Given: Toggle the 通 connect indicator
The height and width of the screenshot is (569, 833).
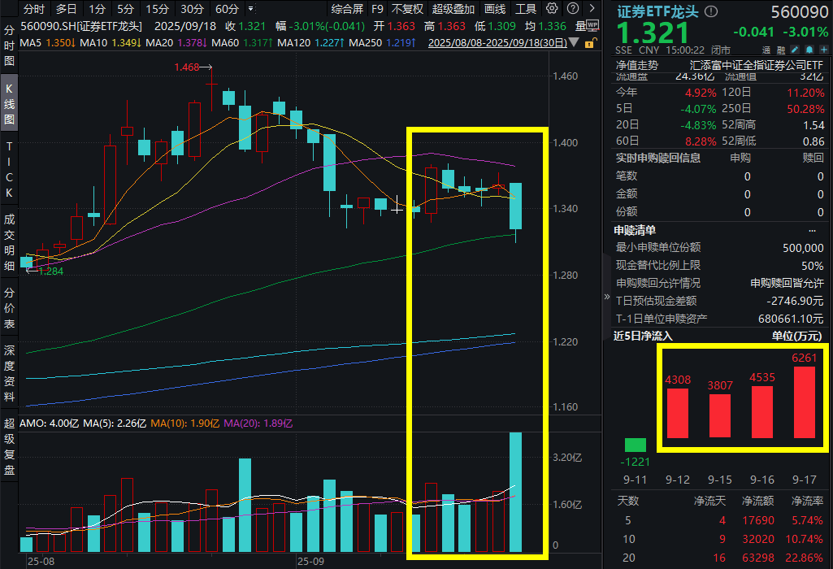Looking at the screenshot, I should click(766, 50).
